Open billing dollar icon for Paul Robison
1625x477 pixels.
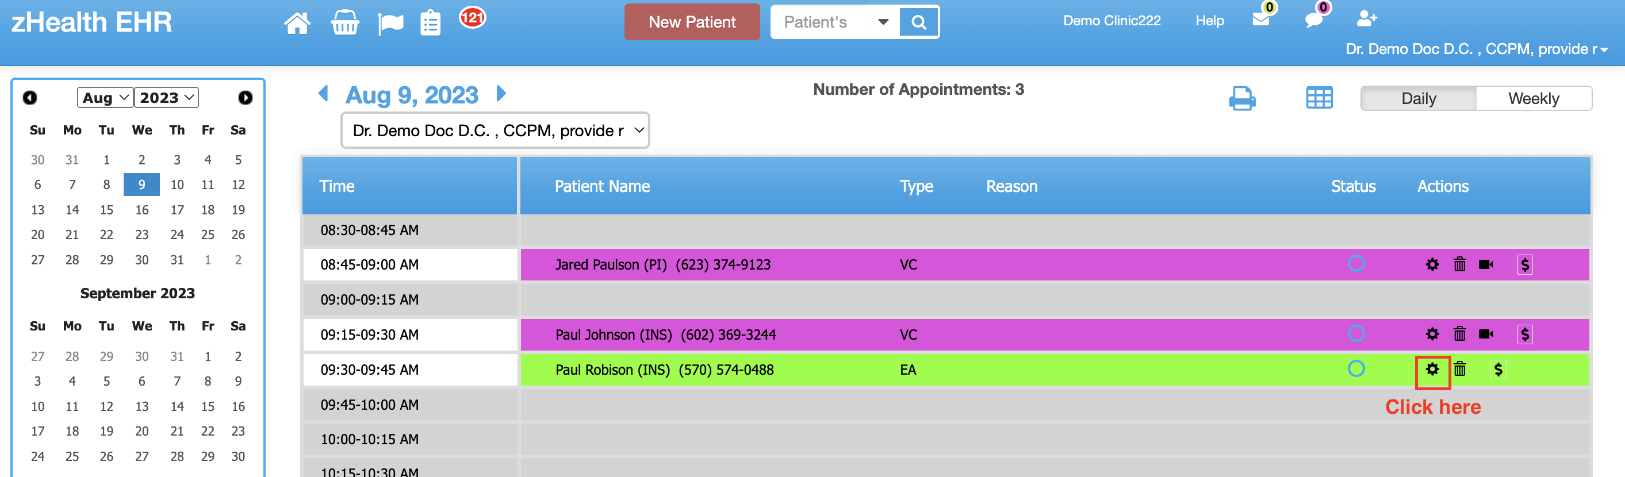click(x=1498, y=370)
